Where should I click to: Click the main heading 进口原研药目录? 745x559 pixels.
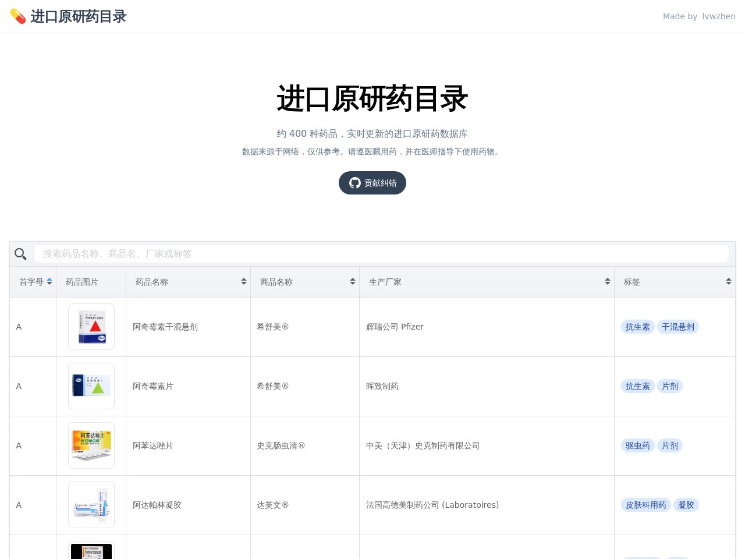(372, 98)
